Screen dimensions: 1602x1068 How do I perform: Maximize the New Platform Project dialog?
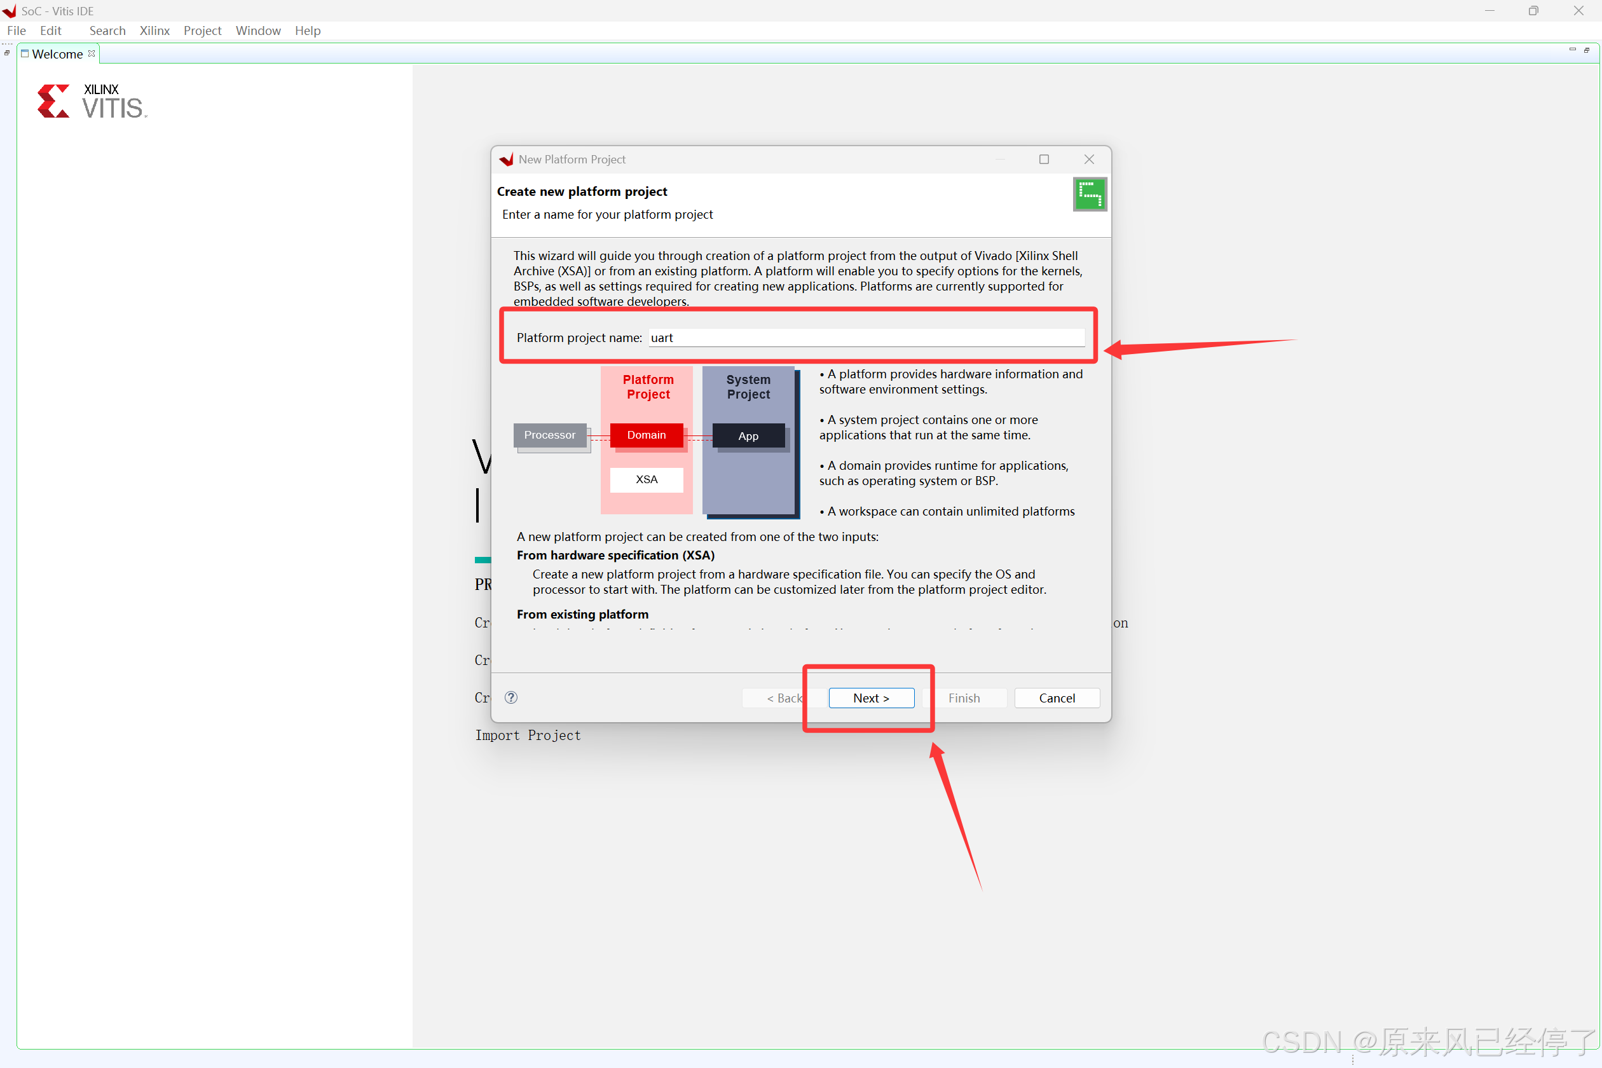(x=1043, y=160)
